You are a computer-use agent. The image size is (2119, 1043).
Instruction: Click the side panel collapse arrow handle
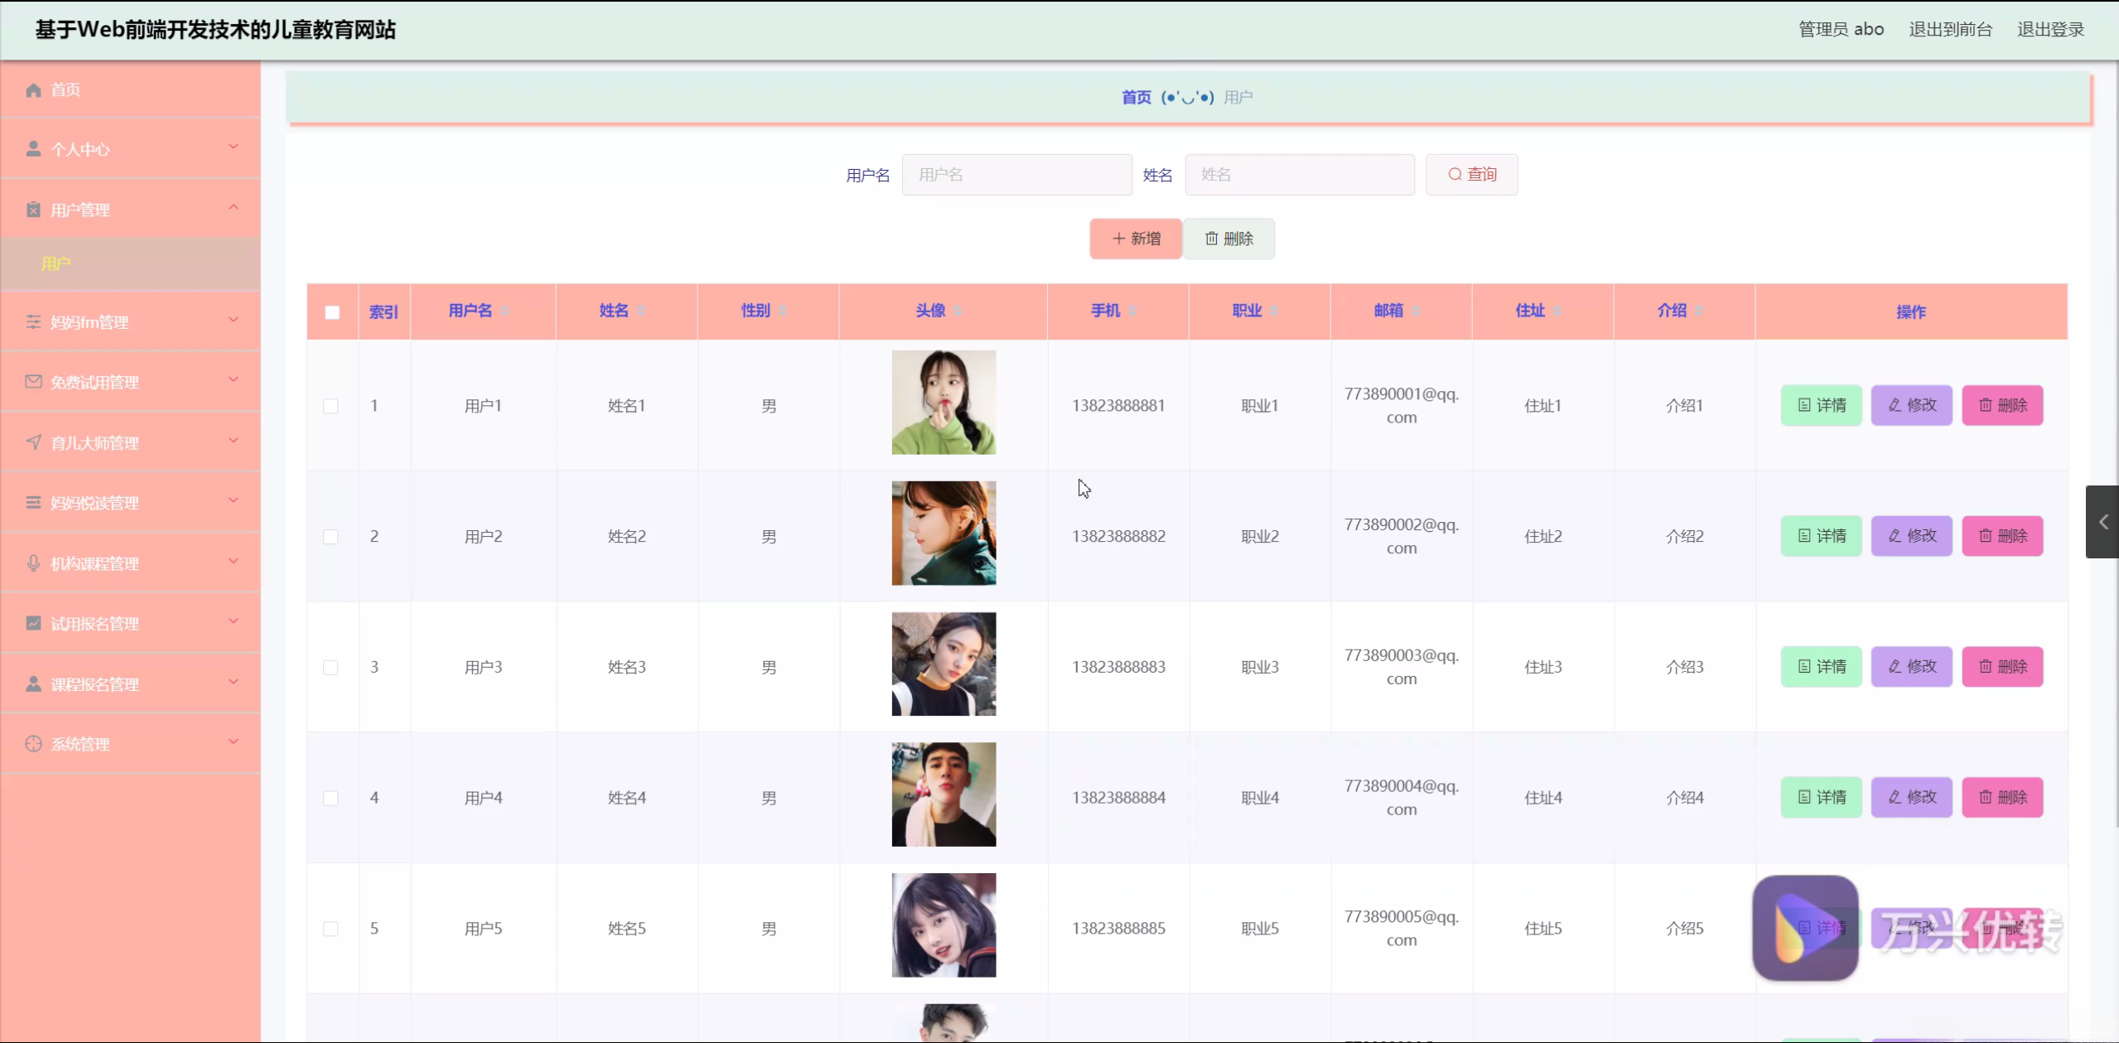coord(2102,522)
